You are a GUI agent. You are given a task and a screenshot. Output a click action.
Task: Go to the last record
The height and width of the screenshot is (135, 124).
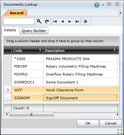pos(77,21)
